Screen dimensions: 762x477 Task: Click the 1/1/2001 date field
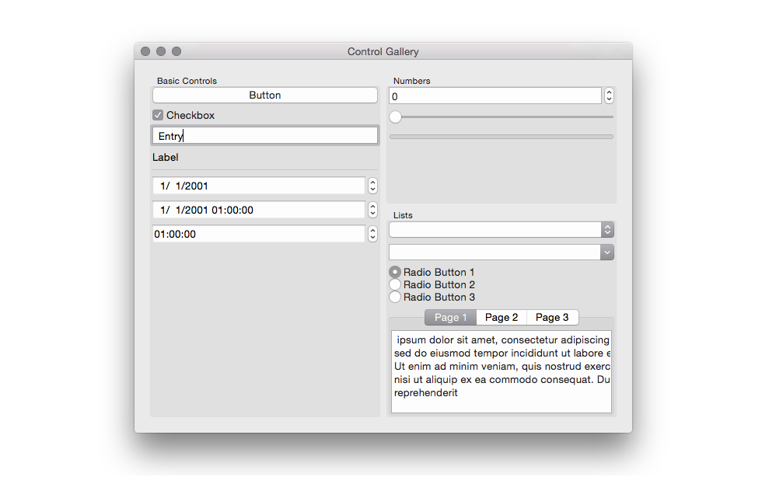pos(259,186)
